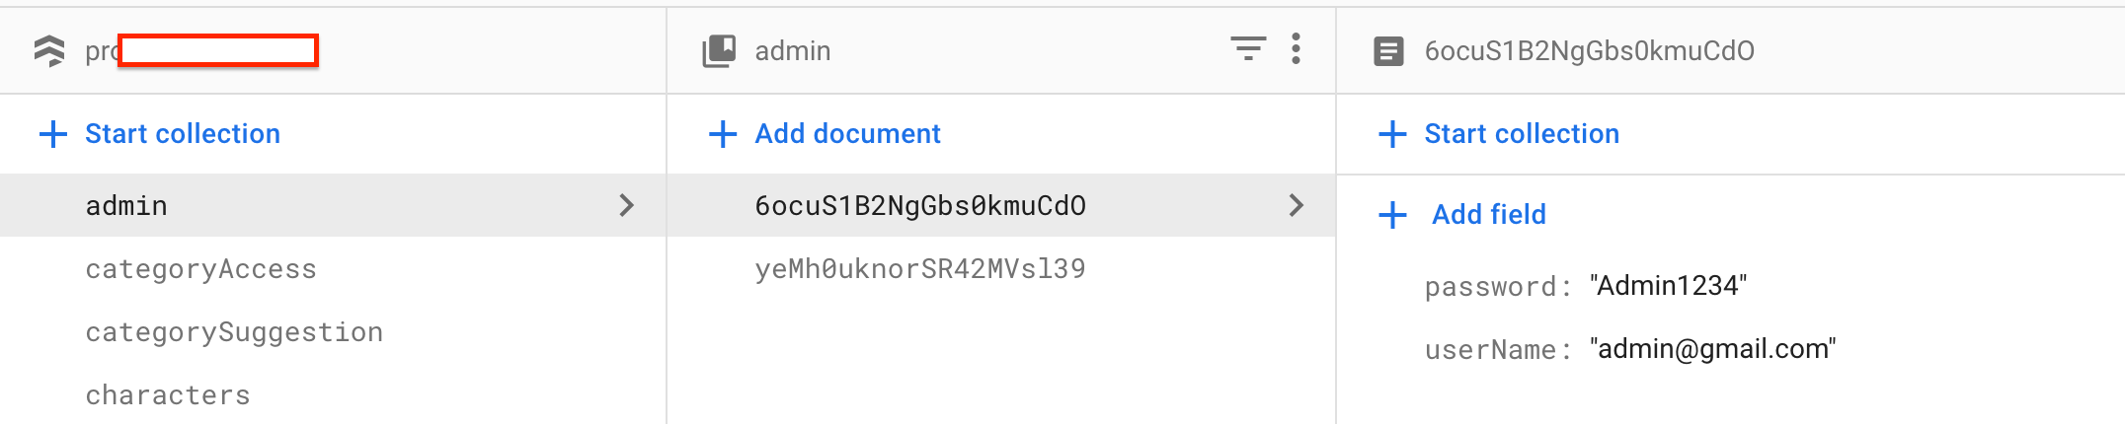Viewport: 2125px width, 424px height.
Task: Select the categorySuggestion collection
Action: tap(234, 332)
